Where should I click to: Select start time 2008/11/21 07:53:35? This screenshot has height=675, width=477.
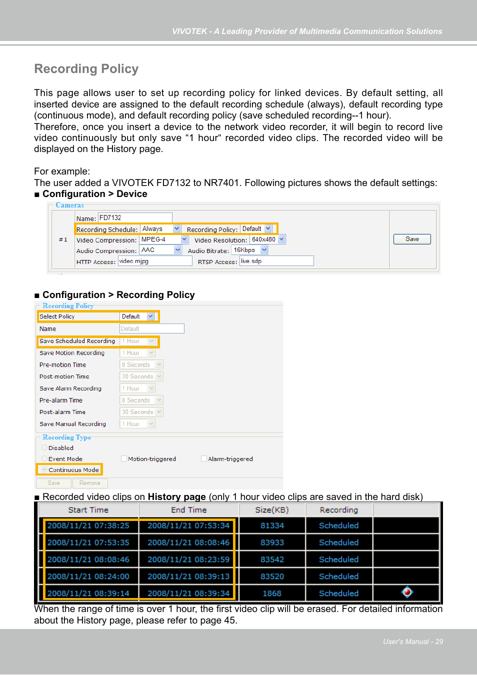point(88,542)
